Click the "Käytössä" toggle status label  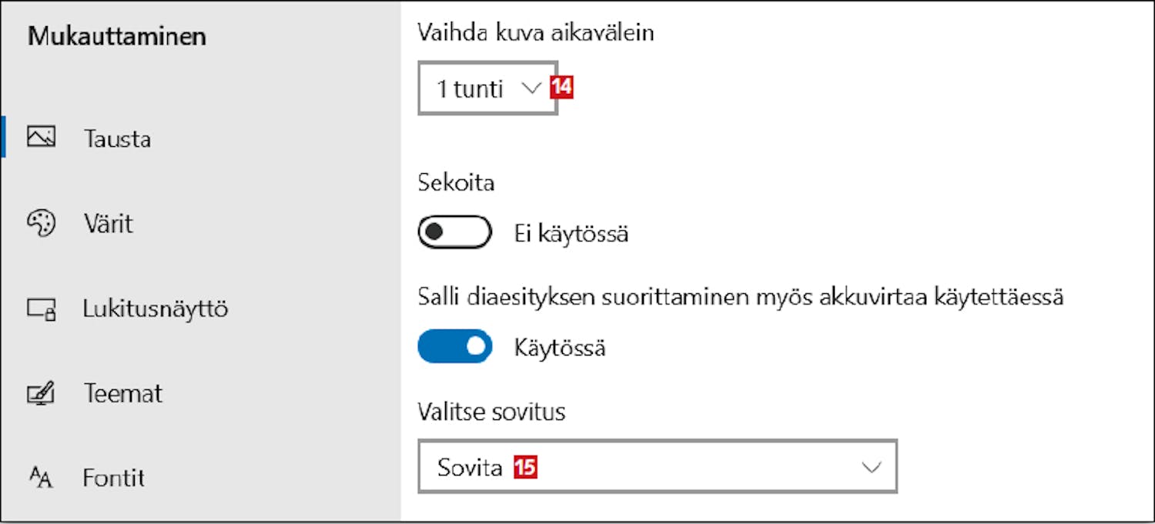click(560, 348)
